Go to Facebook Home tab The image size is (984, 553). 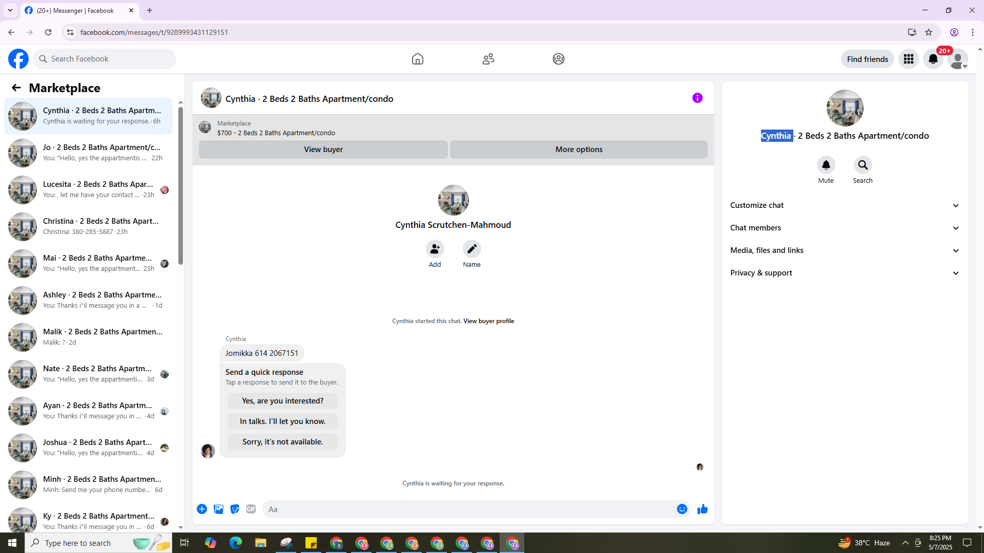point(417,59)
